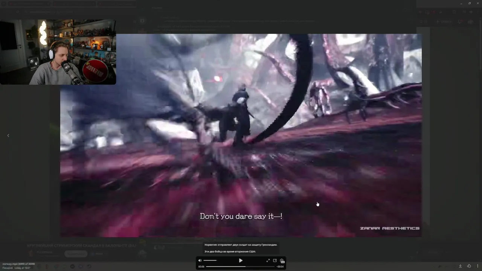Image resolution: width=482 pixels, height=271 pixels.
Task: Seek on the video progress bar
Action: point(241,266)
